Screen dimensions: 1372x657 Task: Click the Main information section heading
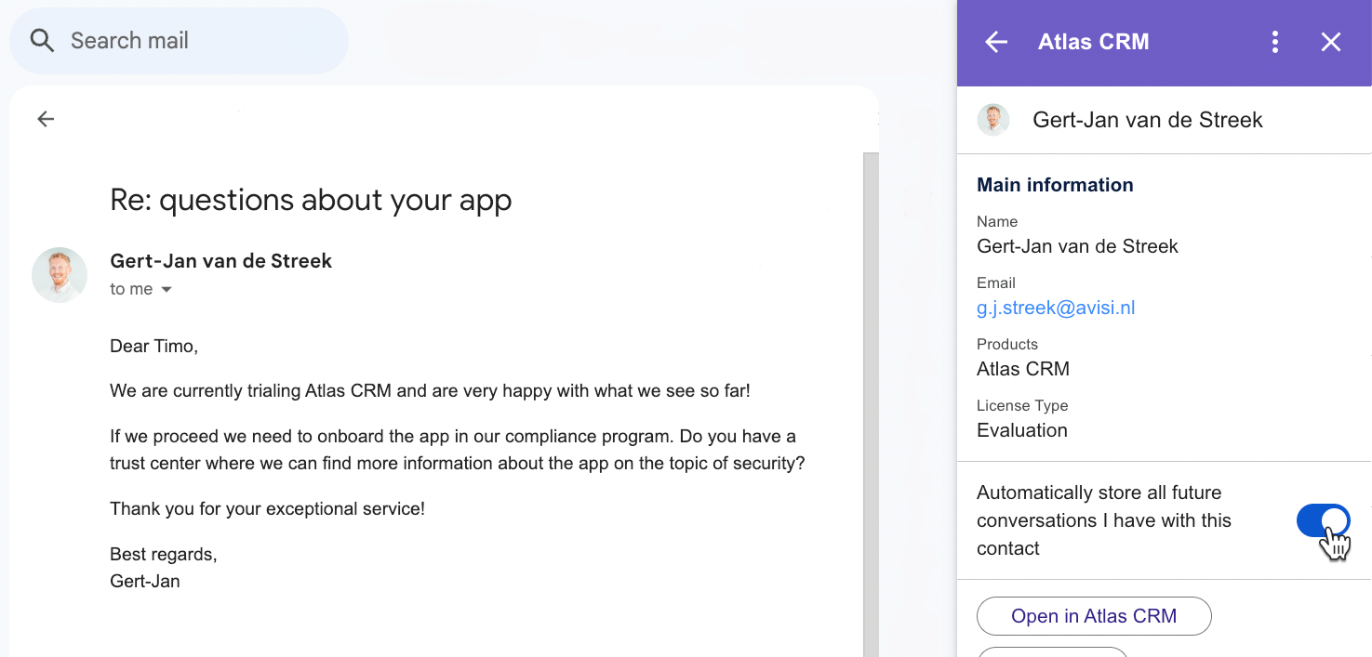tap(1055, 185)
